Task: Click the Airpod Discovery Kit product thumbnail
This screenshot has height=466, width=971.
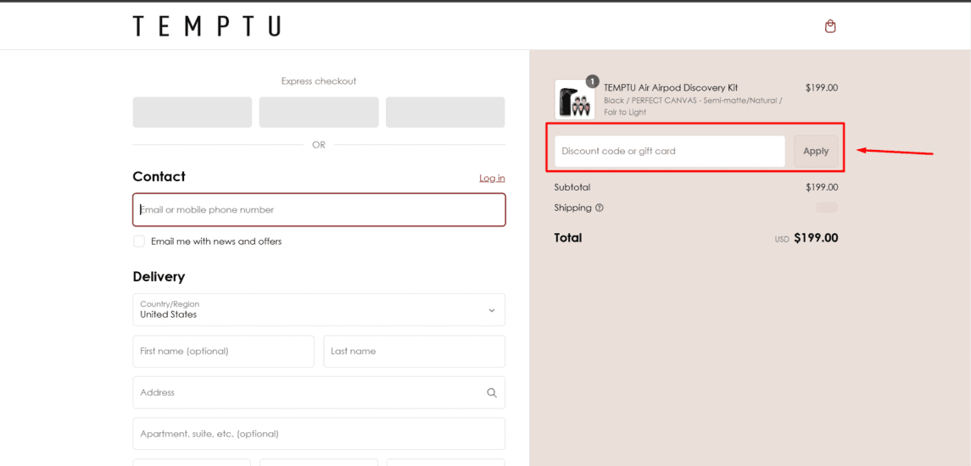Action: (x=575, y=100)
